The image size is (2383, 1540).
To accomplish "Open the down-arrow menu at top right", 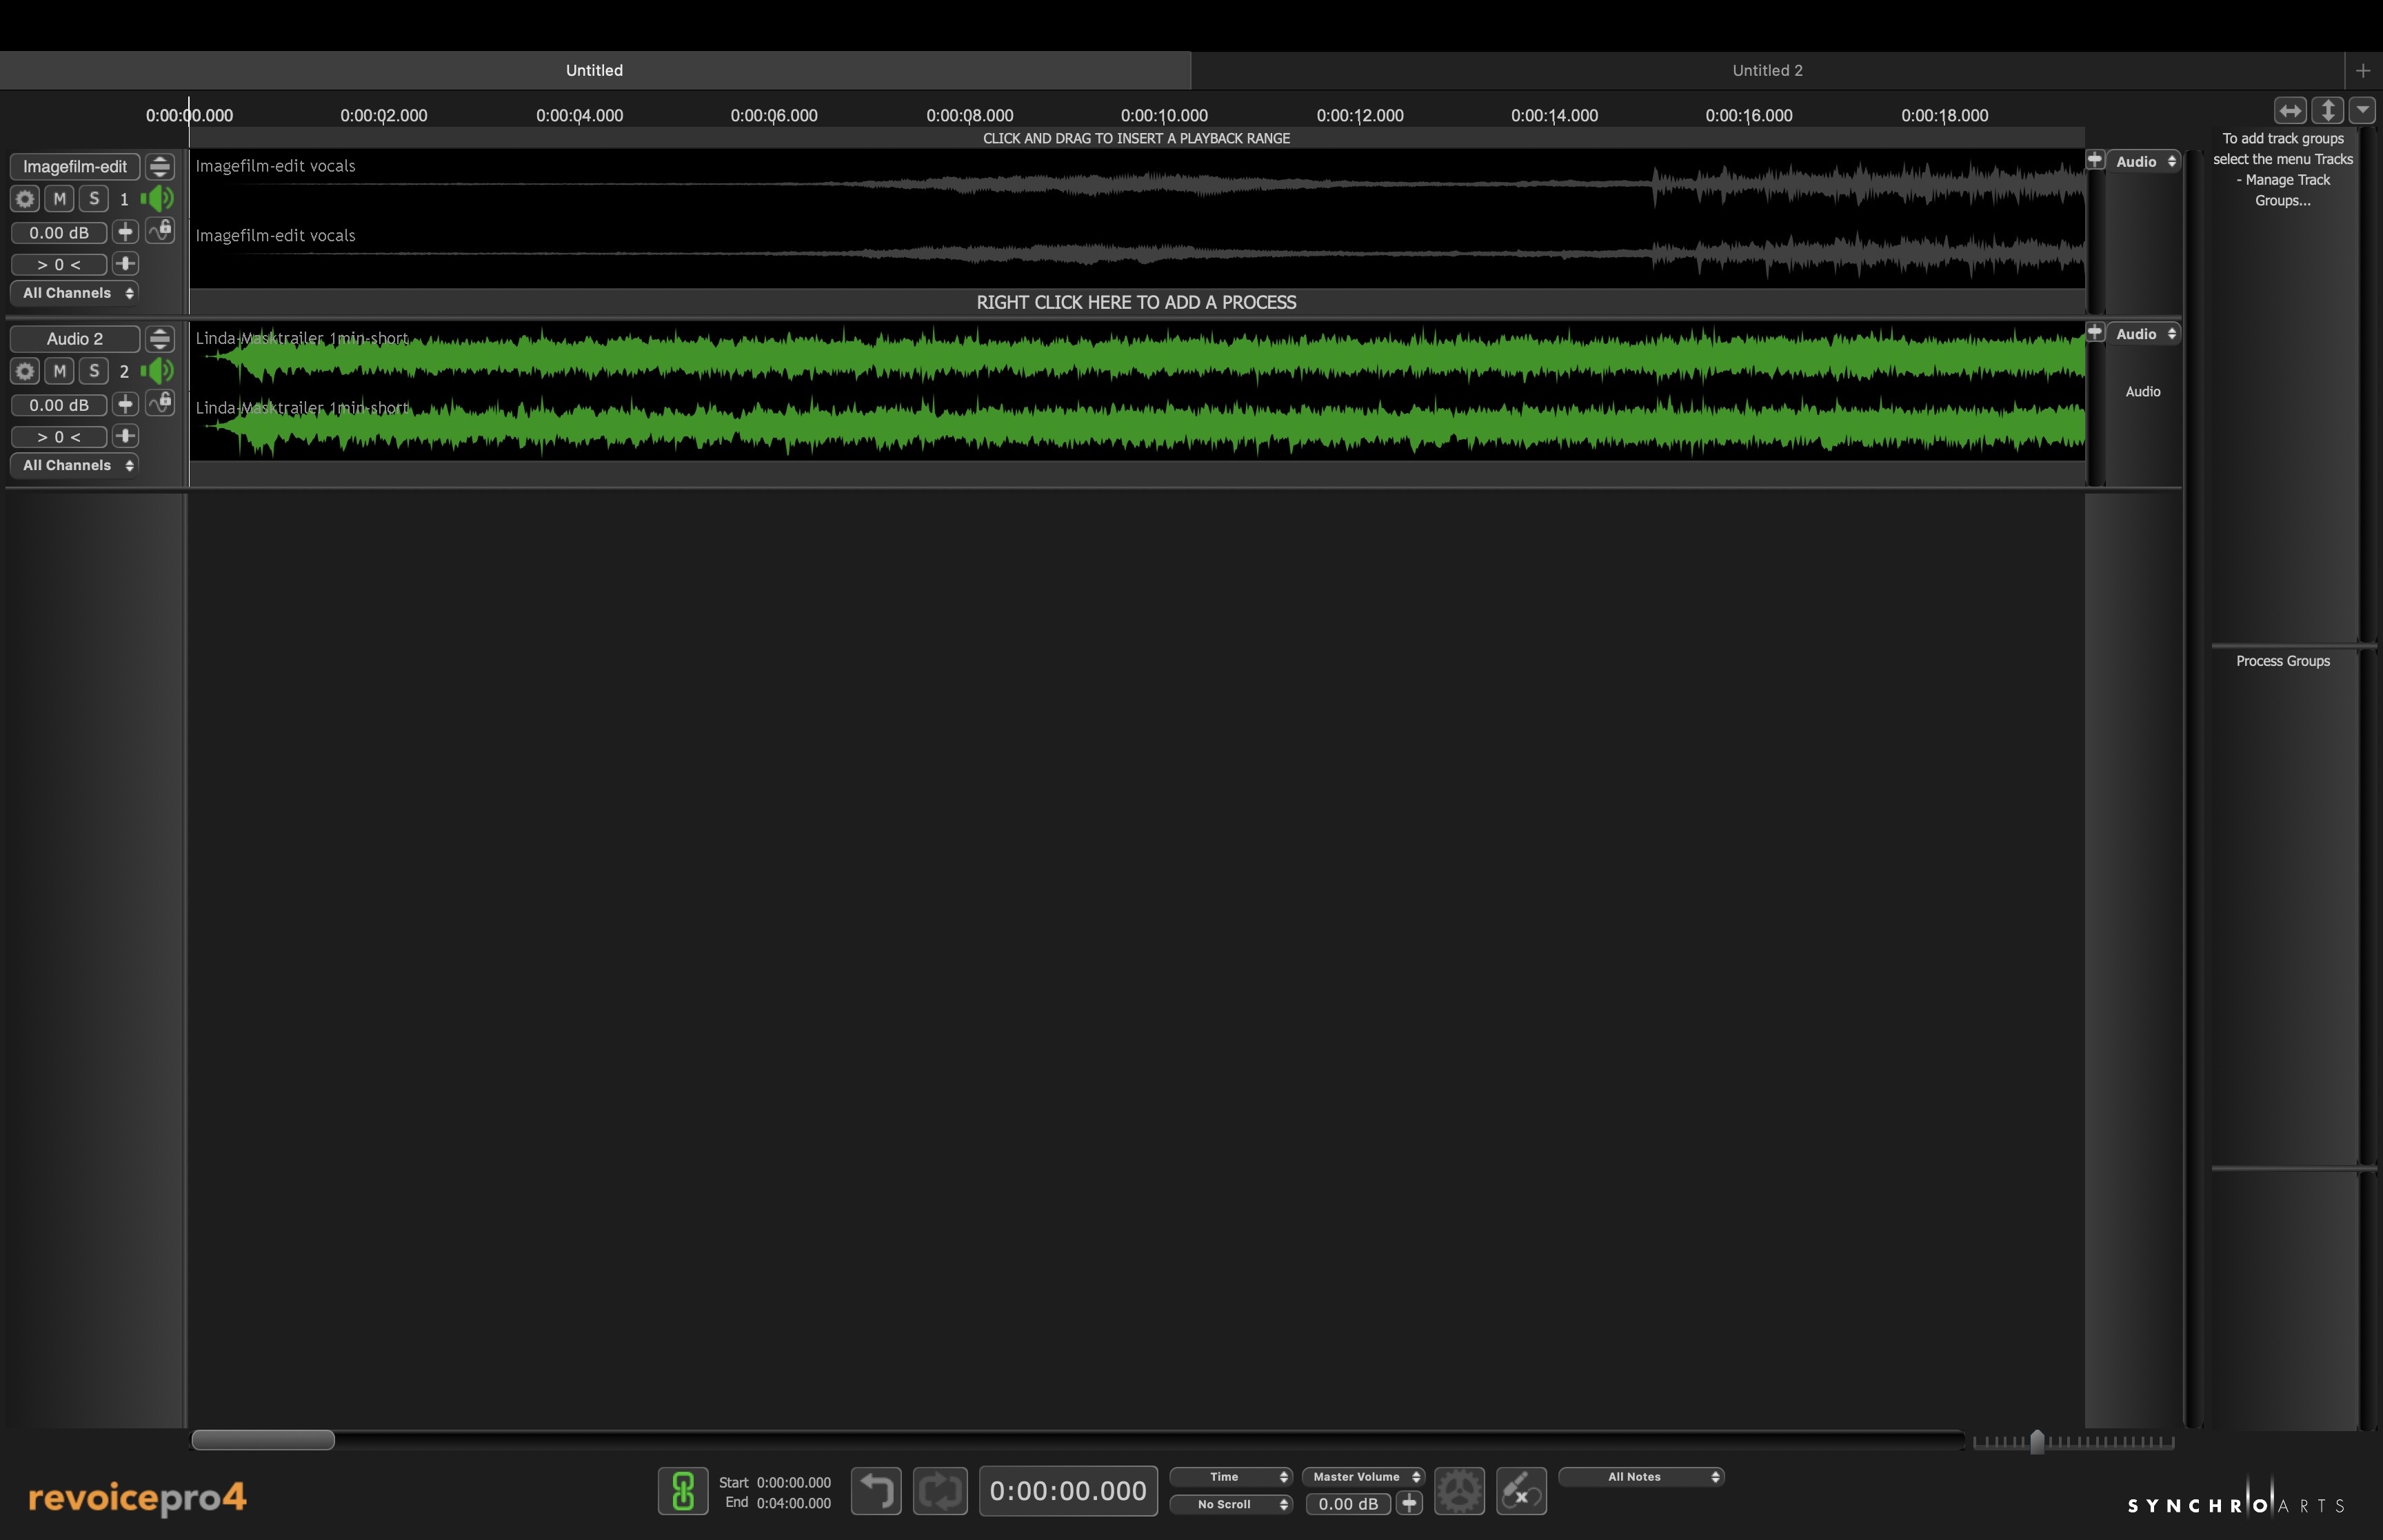I will [x=2362, y=110].
